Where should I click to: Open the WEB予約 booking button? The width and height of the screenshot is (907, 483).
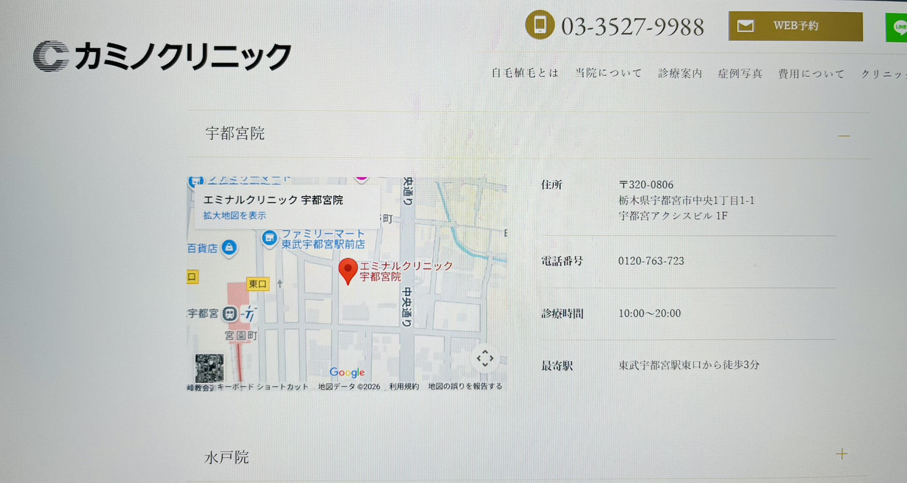point(795,26)
